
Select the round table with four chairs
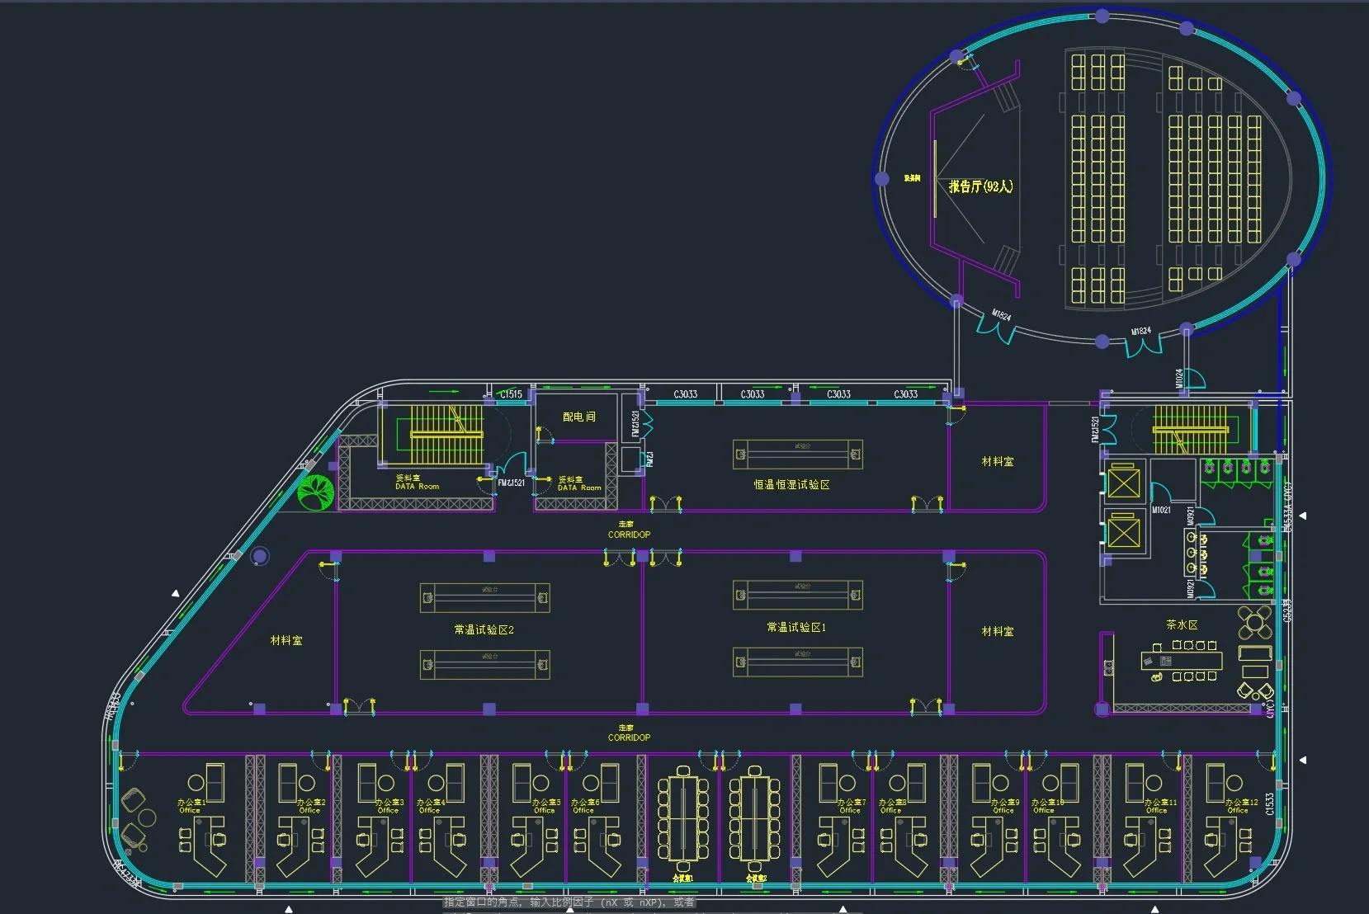pos(1254,622)
